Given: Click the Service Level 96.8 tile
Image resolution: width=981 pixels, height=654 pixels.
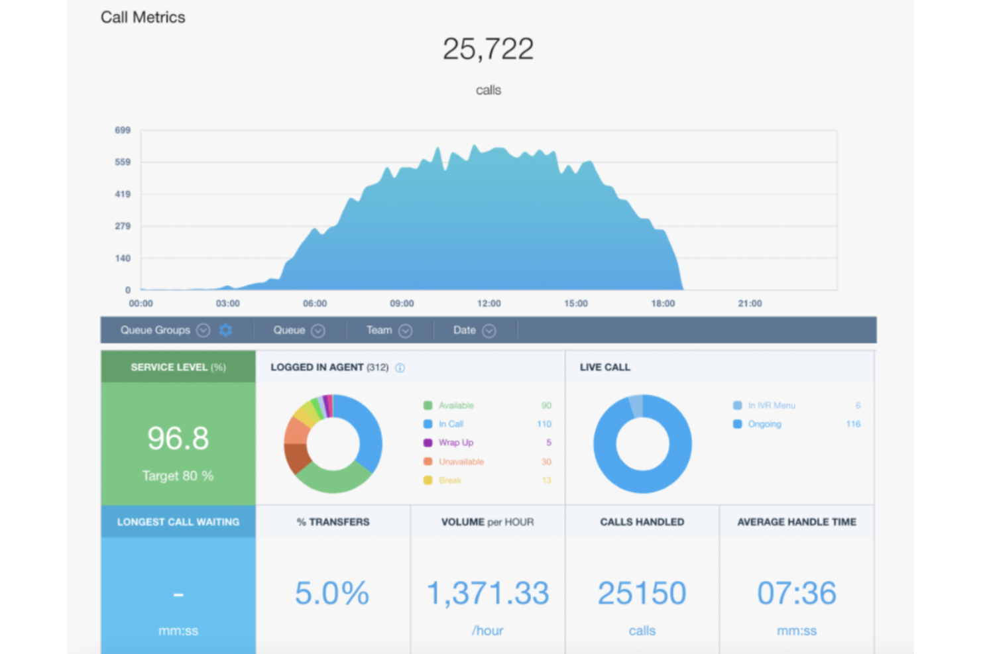Looking at the screenshot, I should [x=177, y=439].
